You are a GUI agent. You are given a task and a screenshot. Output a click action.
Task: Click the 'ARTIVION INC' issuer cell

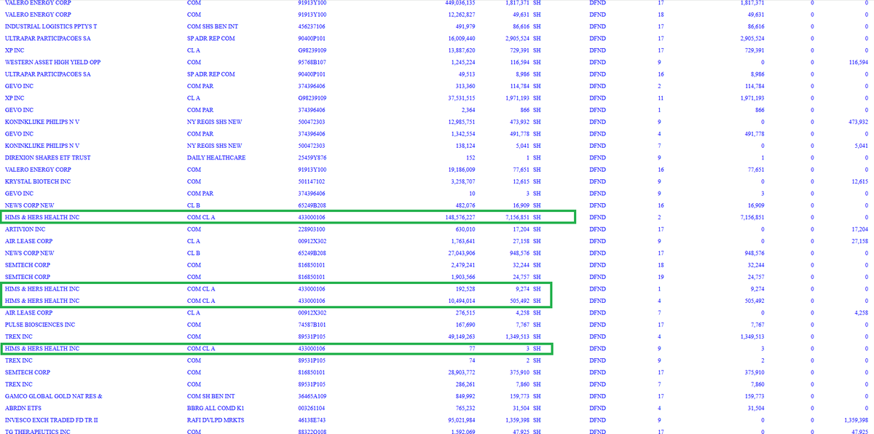point(25,229)
